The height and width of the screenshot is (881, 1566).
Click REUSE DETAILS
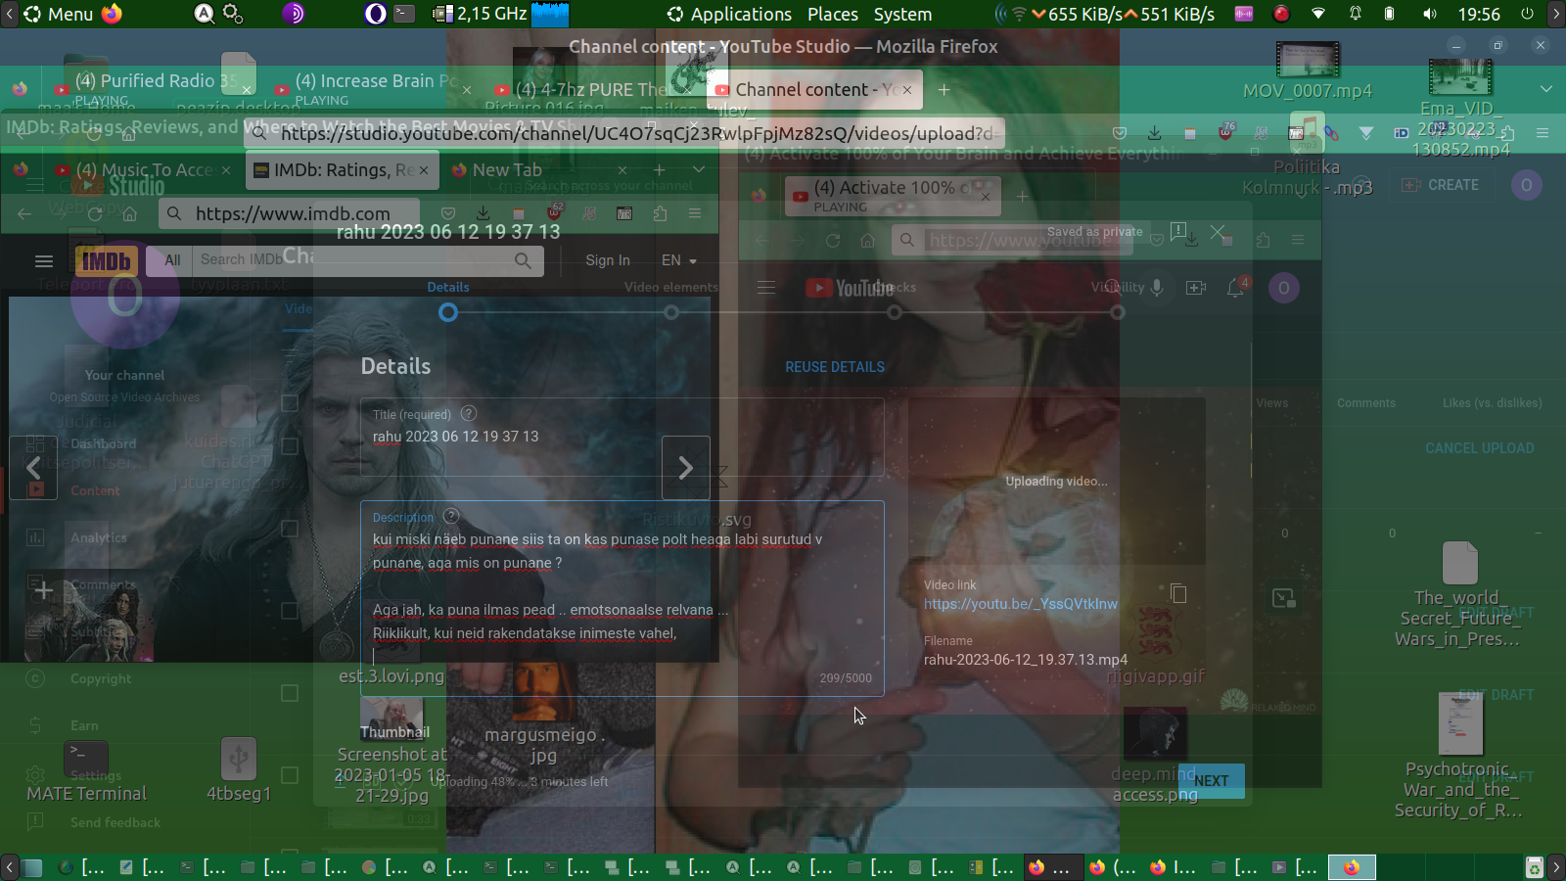click(x=835, y=367)
